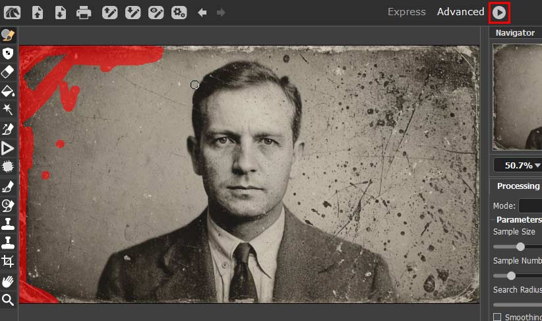Undo last action with left arrow
This screenshot has height=321, width=542.
pyautogui.click(x=202, y=13)
